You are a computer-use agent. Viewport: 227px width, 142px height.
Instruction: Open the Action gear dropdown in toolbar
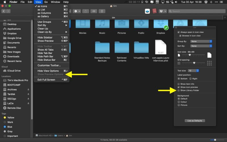click(x=77, y=11)
